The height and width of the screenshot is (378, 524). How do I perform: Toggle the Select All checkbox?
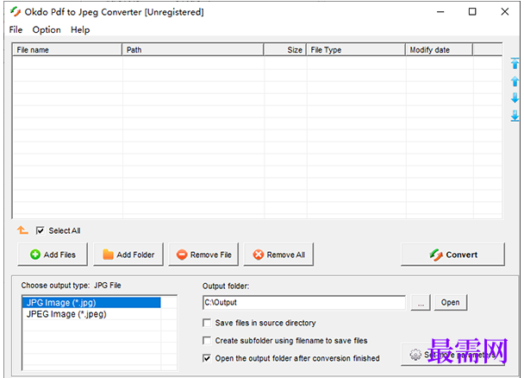pos(41,230)
